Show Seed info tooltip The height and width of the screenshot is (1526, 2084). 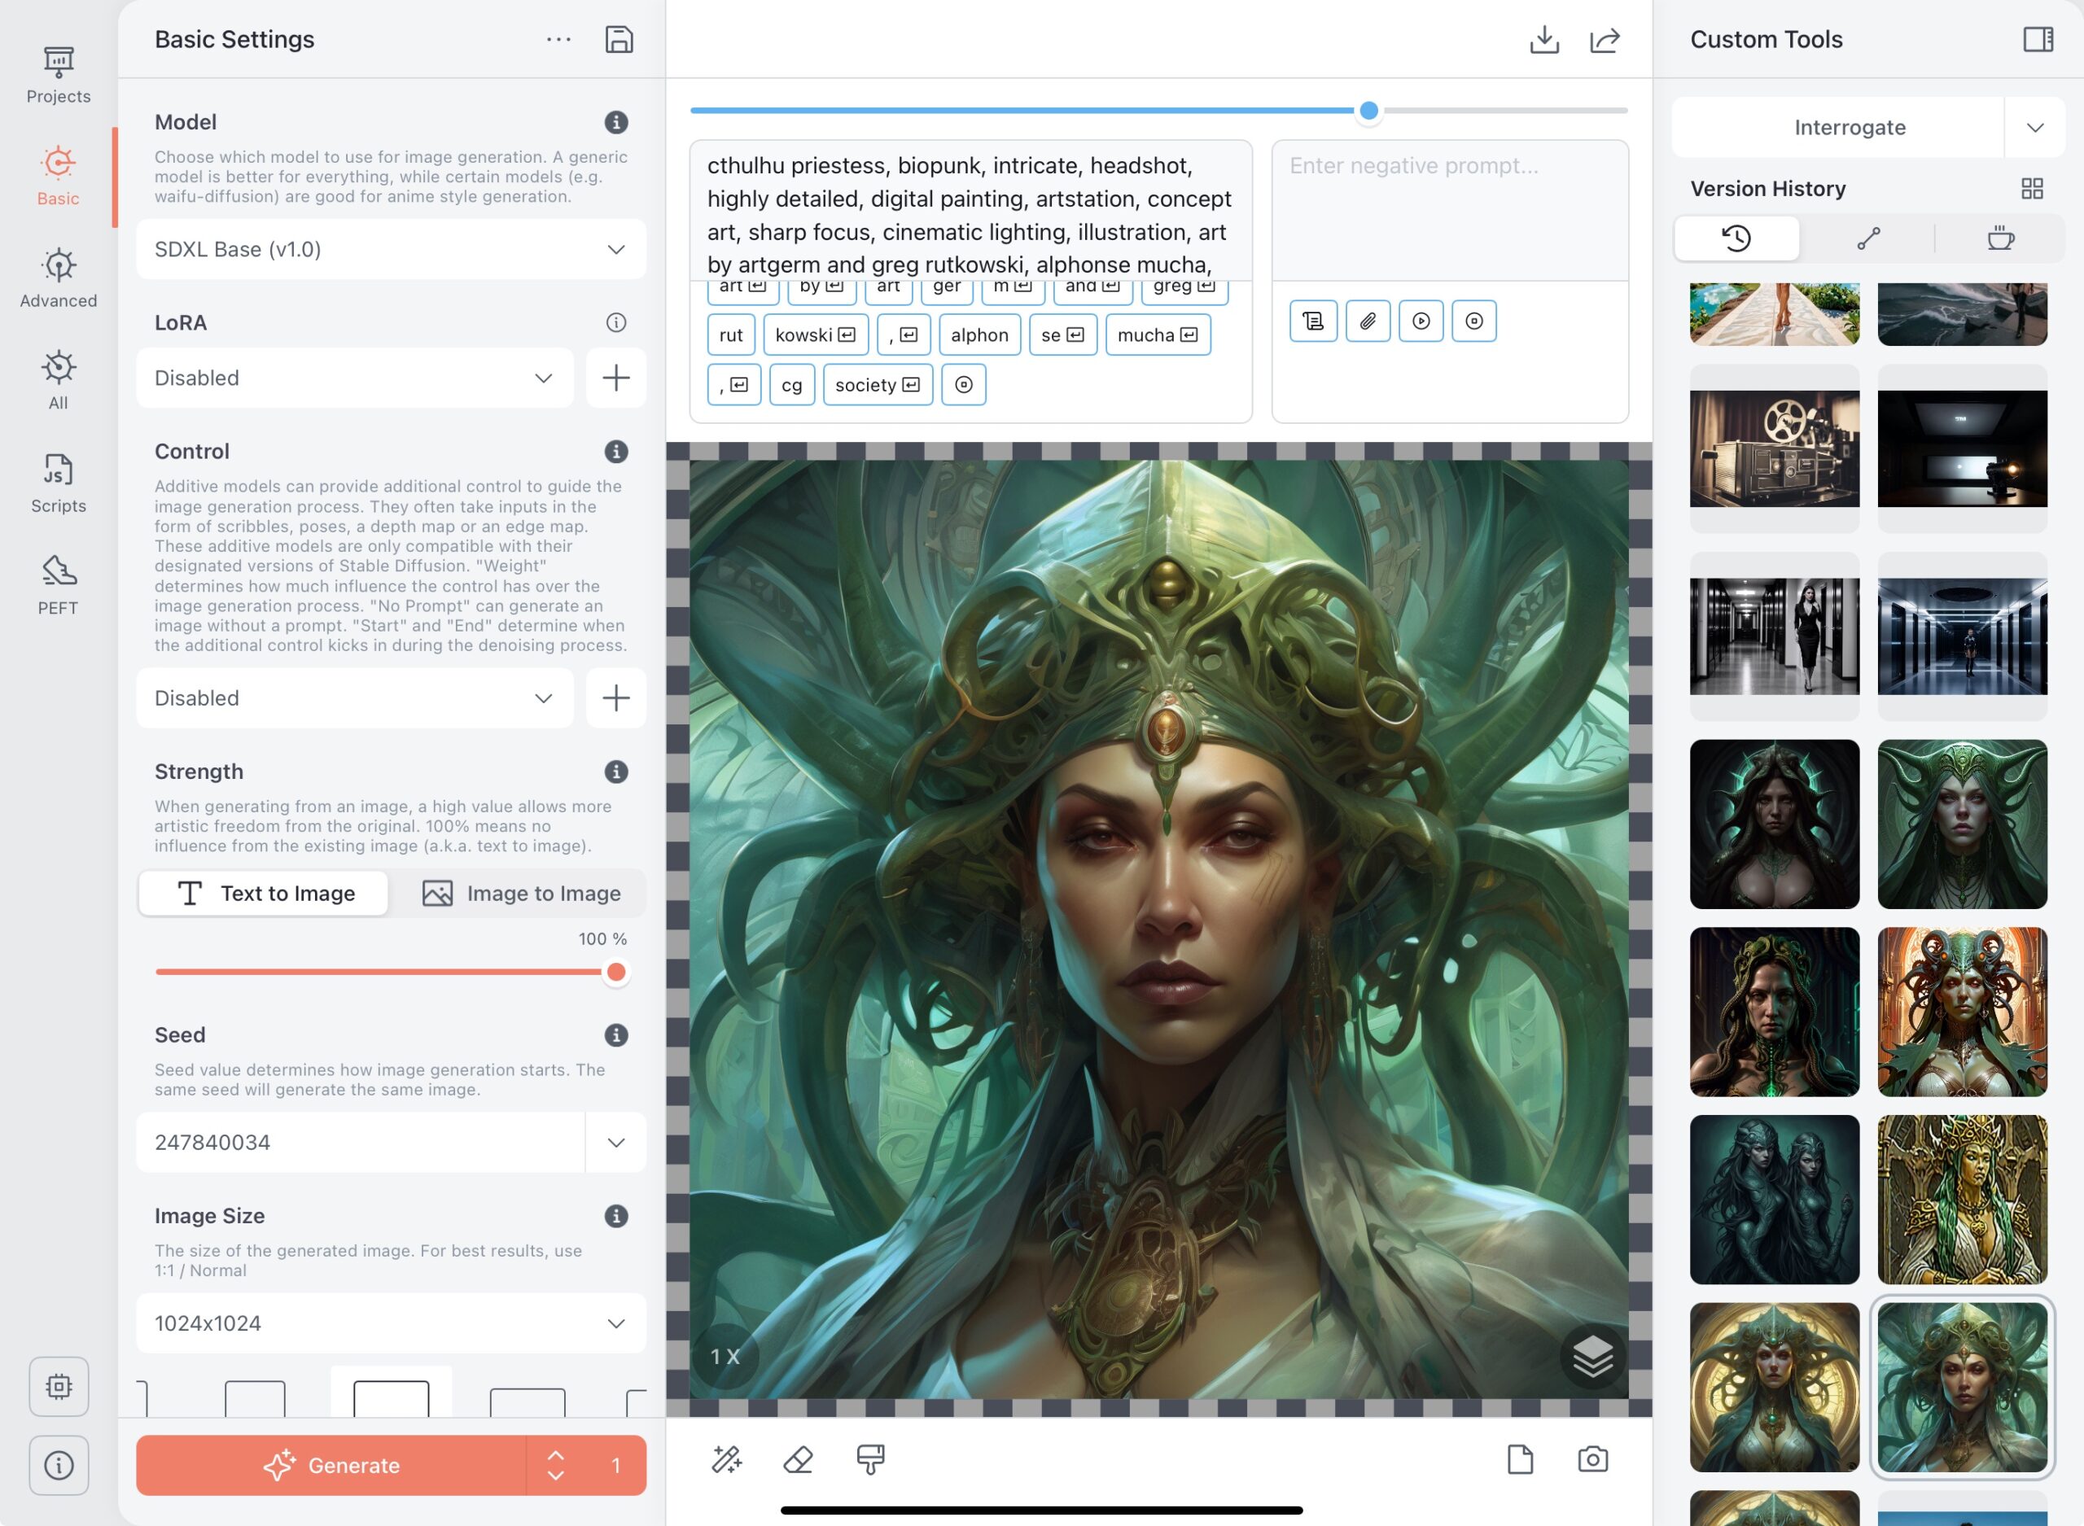(616, 1035)
